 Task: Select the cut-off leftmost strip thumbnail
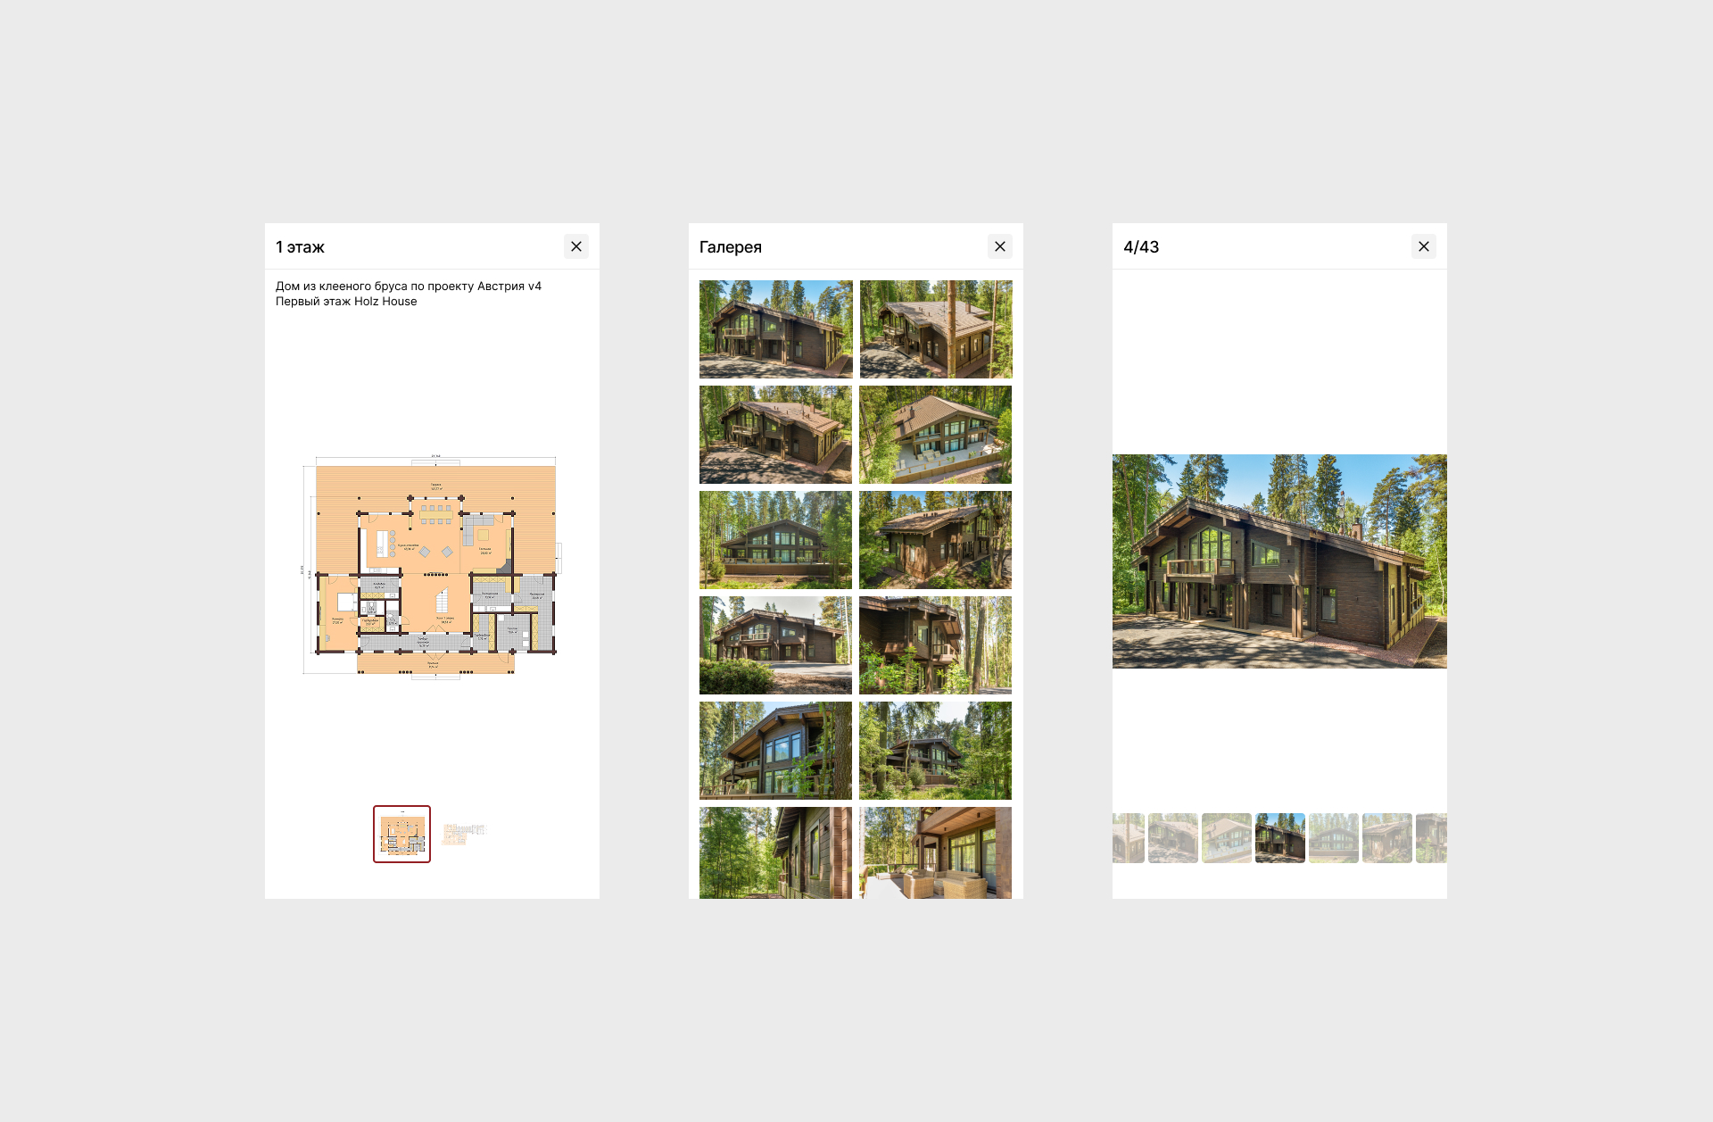pos(1129,838)
